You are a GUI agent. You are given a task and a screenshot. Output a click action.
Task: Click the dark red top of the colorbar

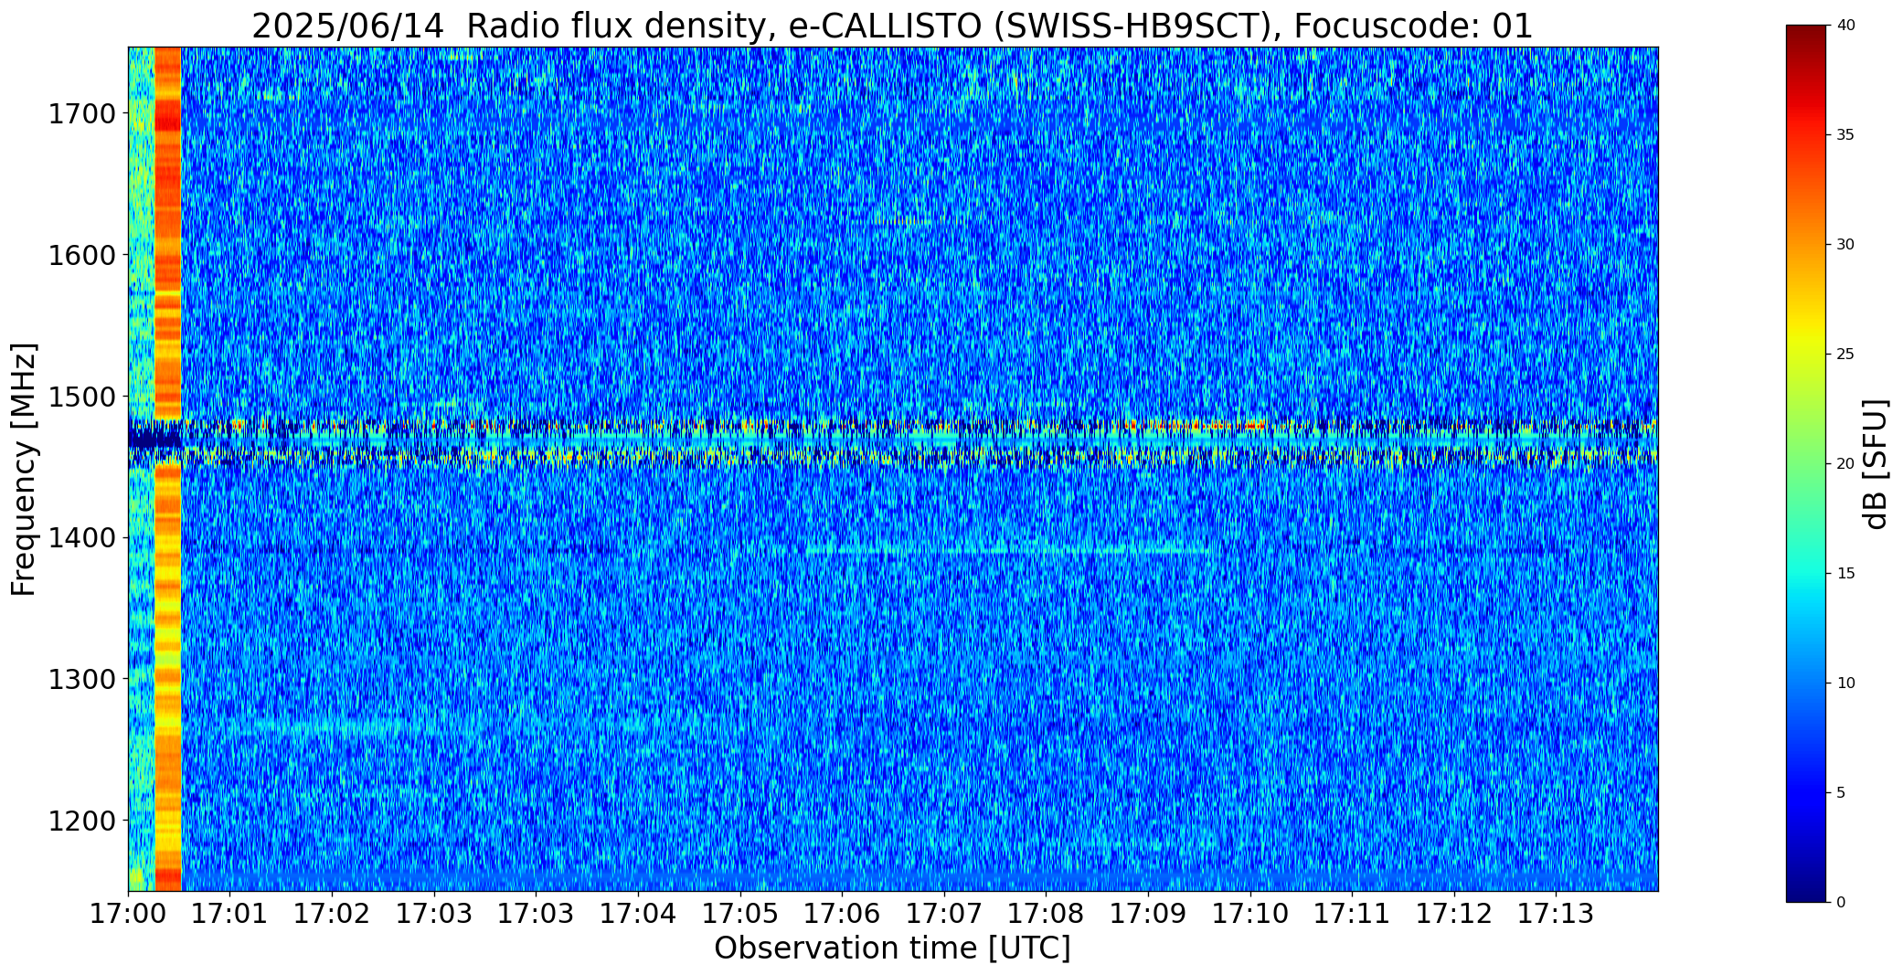(1808, 37)
